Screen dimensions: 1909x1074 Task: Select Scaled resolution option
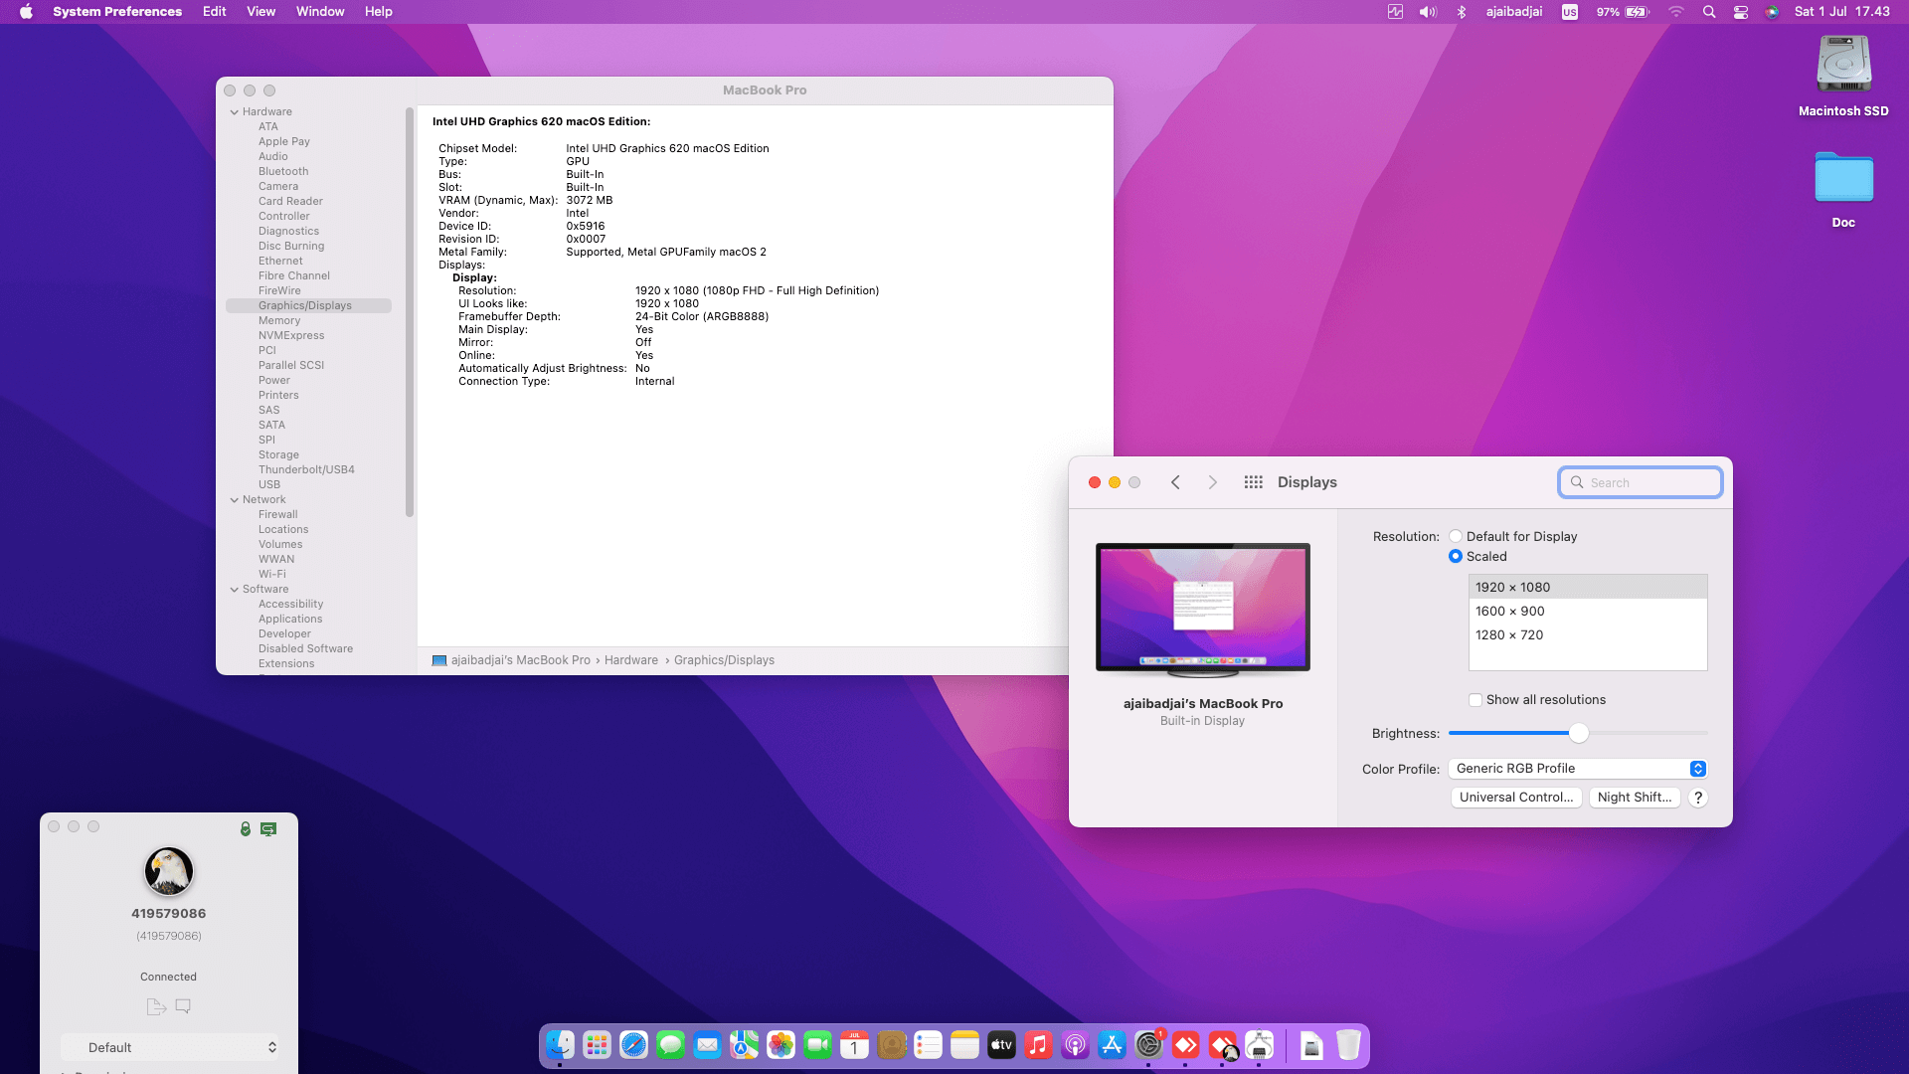pyautogui.click(x=1456, y=556)
